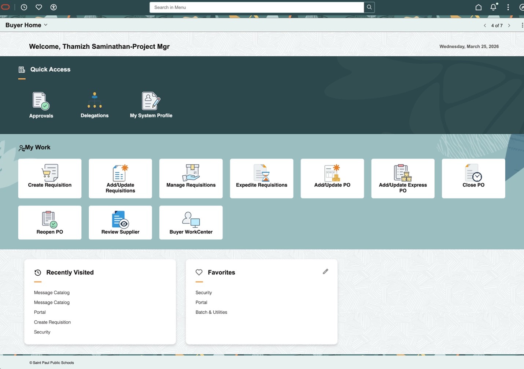This screenshot has width=524, height=369.
Task: Click the Welcome Thamizh Saminathan heading
Action: point(99,46)
